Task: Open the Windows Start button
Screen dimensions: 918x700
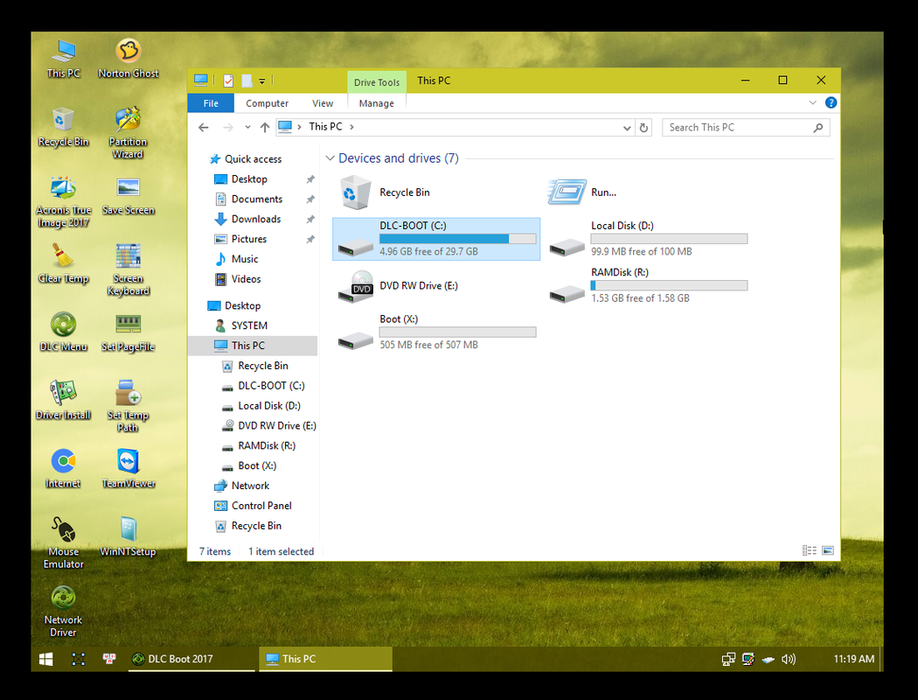Action: point(45,659)
